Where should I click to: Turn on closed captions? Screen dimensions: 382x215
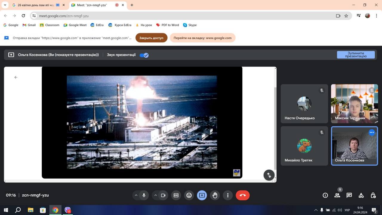[176, 195]
